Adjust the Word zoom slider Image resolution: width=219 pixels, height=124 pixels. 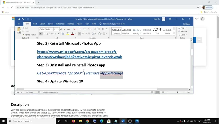(x=177, y=92)
